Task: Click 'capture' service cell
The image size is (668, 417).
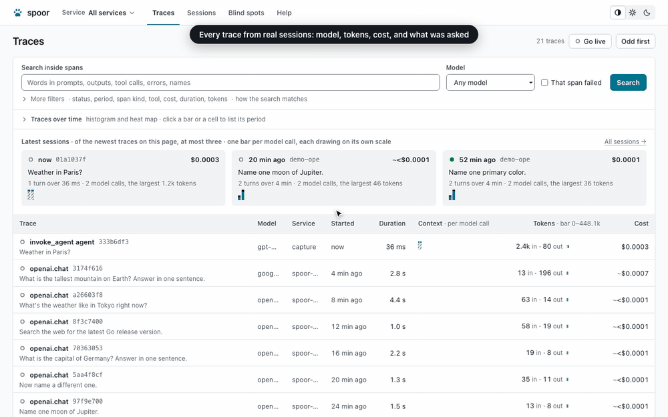Action: [304, 247]
